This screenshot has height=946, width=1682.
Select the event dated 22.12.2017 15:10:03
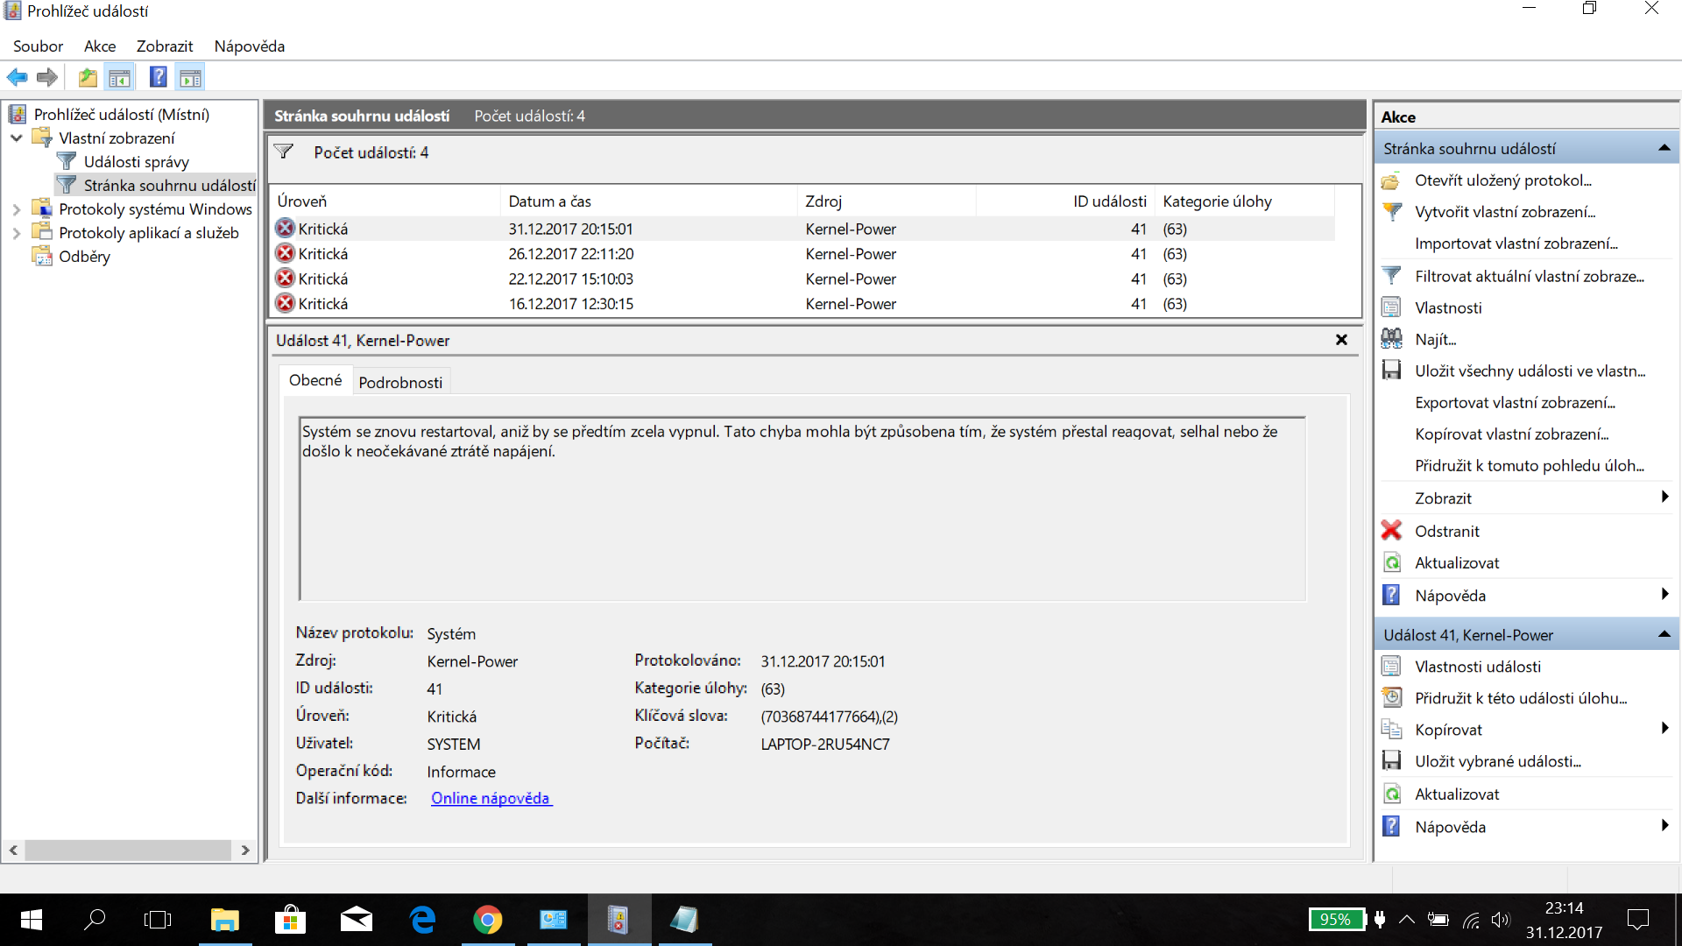click(570, 279)
